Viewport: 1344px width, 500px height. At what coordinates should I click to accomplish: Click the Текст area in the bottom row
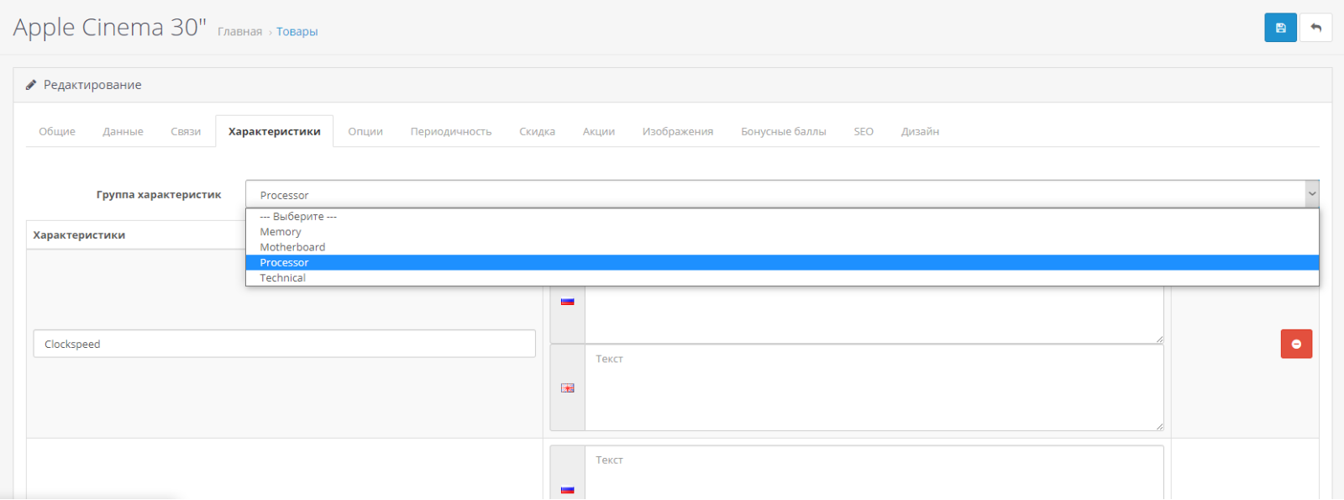tap(874, 473)
